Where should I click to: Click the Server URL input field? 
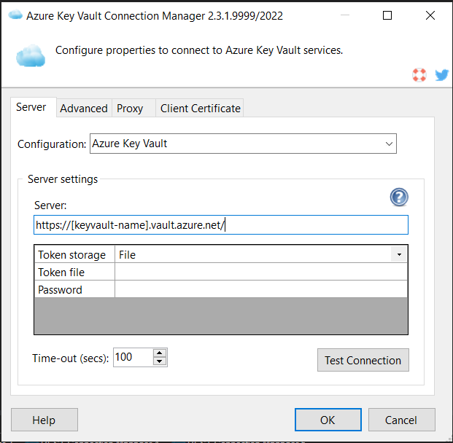pos(220,225)
